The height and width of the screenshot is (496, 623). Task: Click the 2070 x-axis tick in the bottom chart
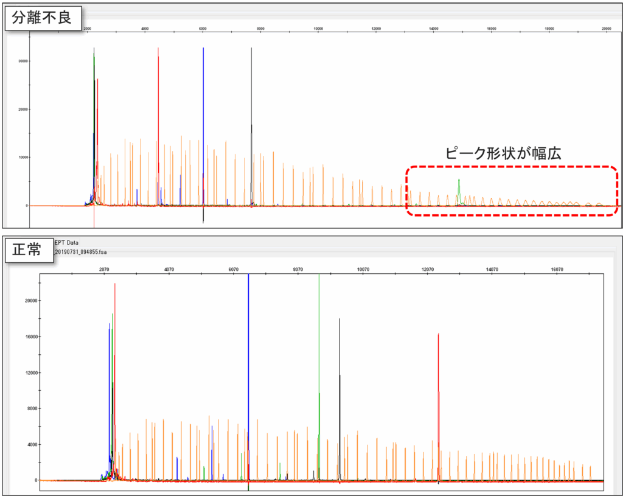click(x=104, y=268)
